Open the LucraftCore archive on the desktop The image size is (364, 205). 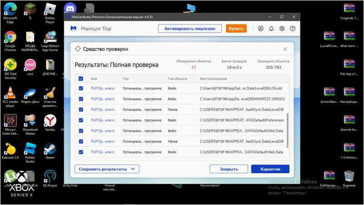(x=329, y=39)
